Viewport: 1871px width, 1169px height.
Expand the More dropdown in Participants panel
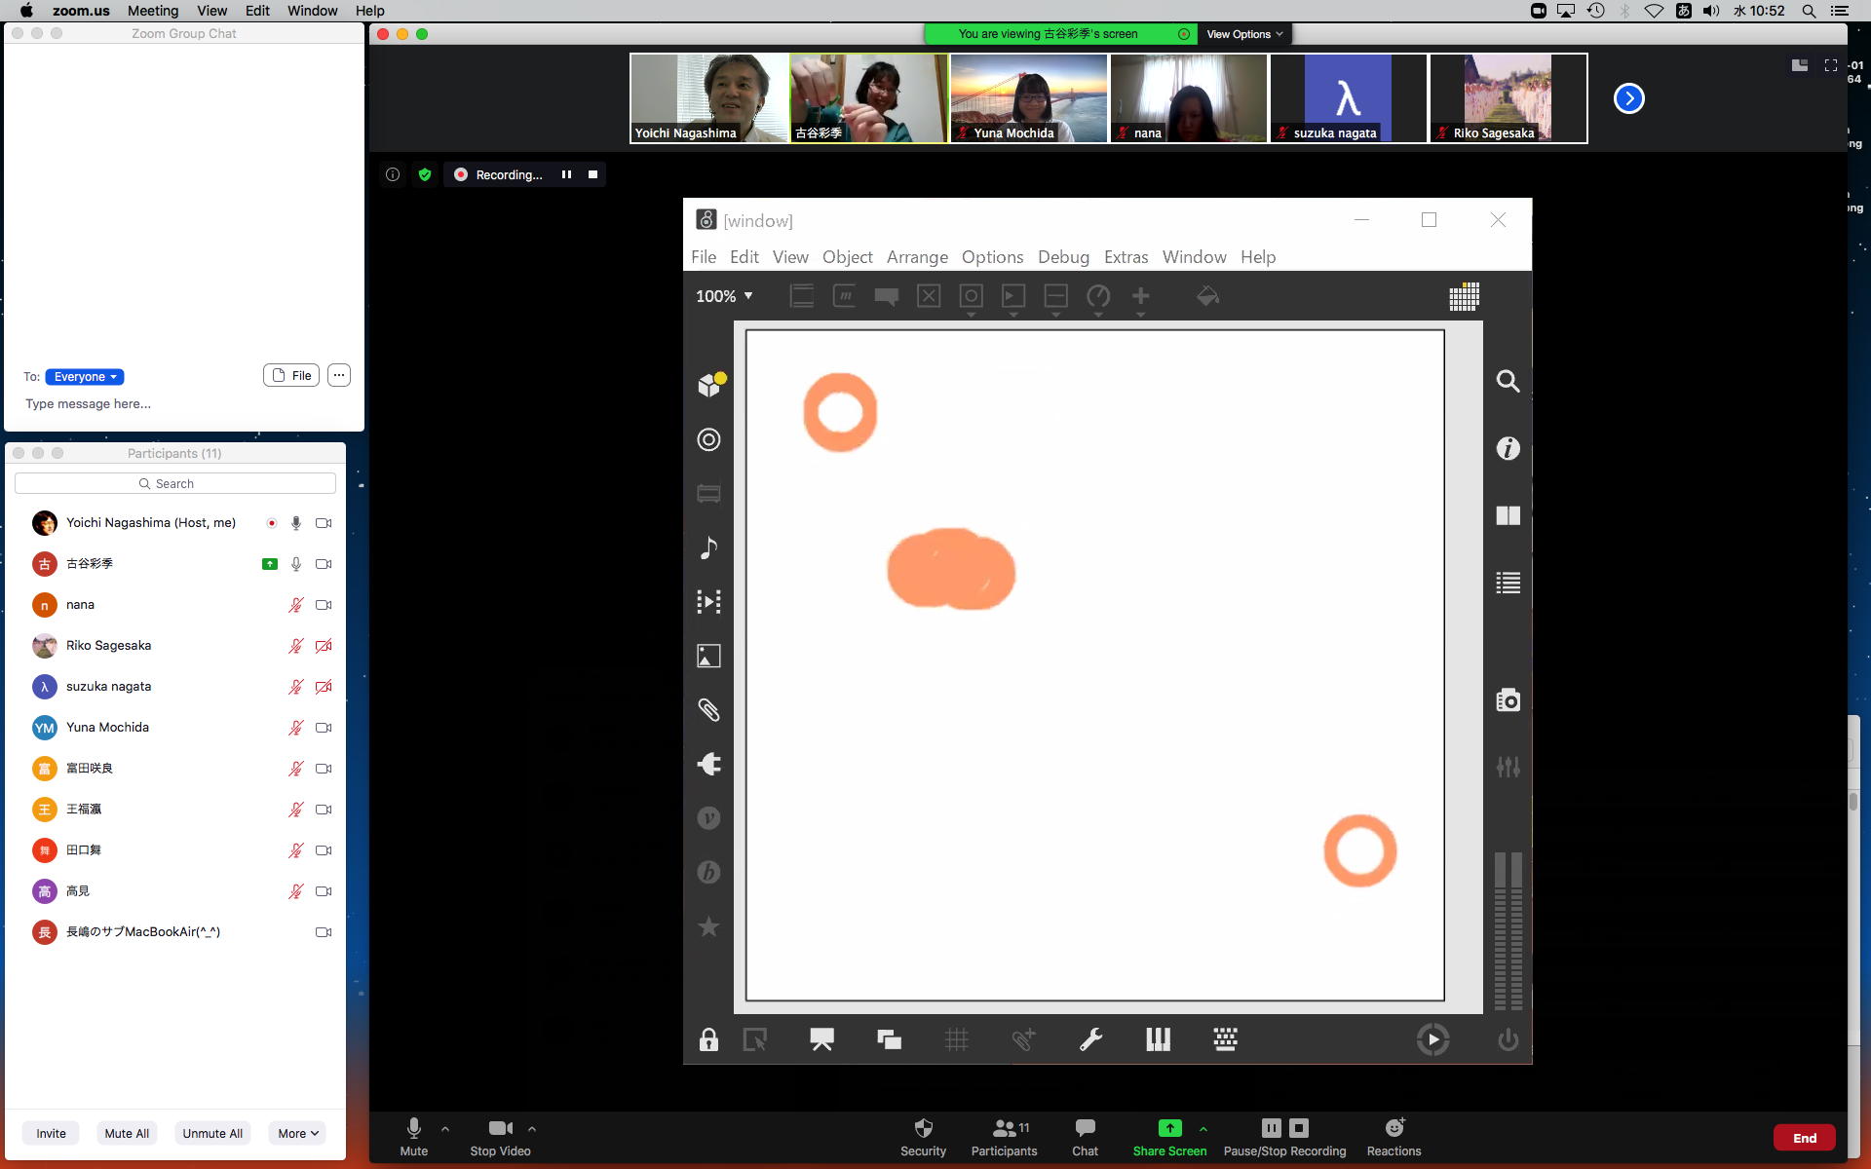tap(297, 1133)
